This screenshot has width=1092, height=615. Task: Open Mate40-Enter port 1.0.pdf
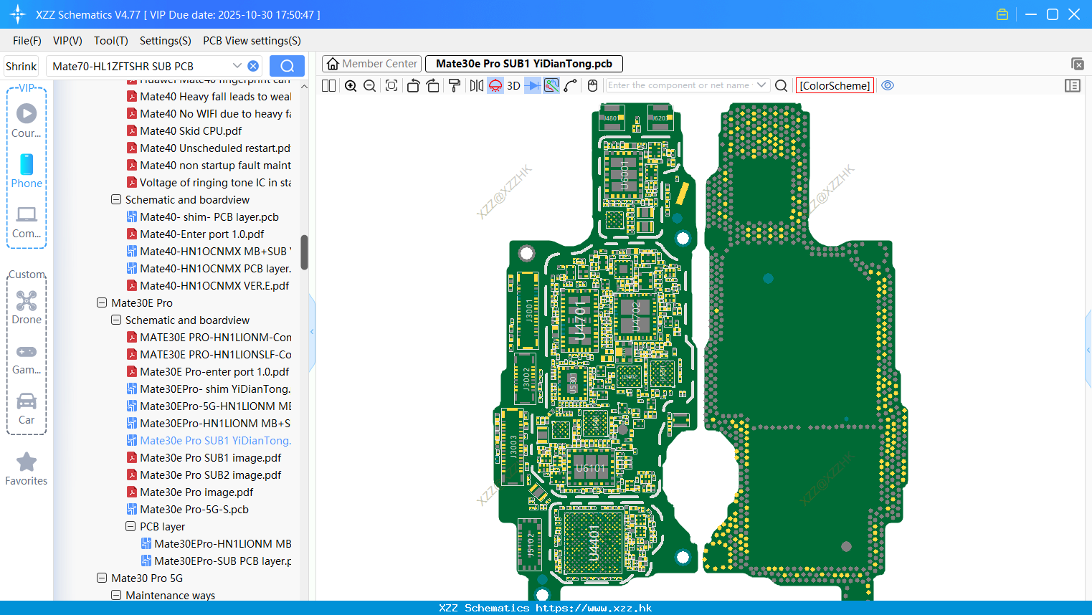click(x=201, y=234)
